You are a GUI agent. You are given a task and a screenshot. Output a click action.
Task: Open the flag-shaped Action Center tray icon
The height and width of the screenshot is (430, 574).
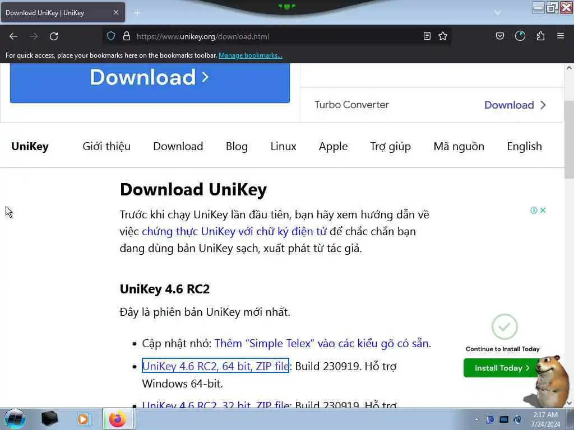click(490, 420)
